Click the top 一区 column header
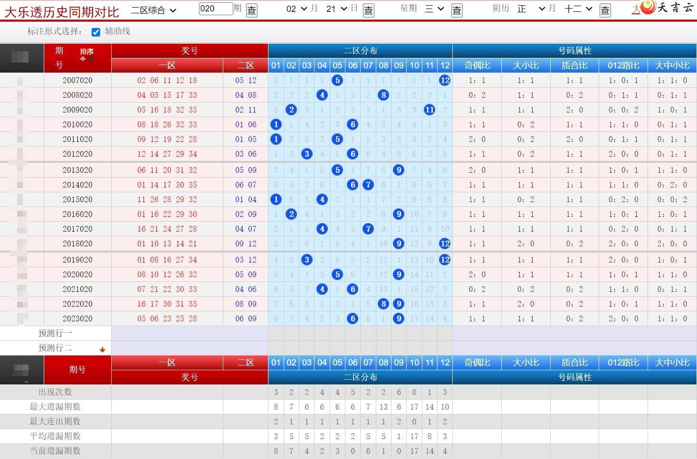The height and width of the screenshot is (459, 697). pyautogui.click(x=167, y=66)
